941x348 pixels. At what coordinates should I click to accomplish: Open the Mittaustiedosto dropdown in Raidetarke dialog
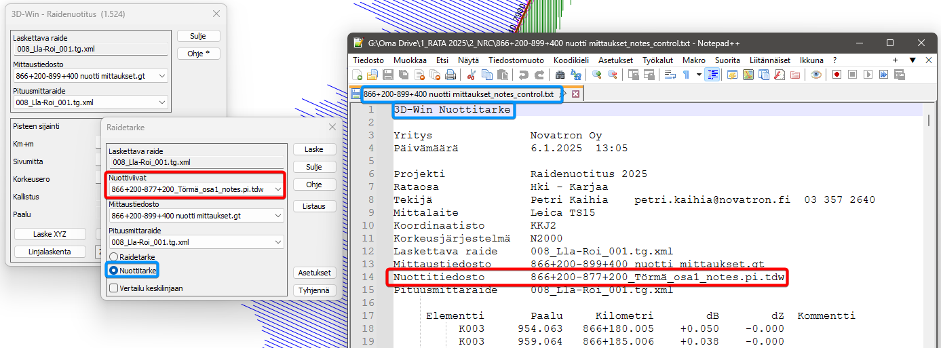pyautogui.click(x=277, y=216)
